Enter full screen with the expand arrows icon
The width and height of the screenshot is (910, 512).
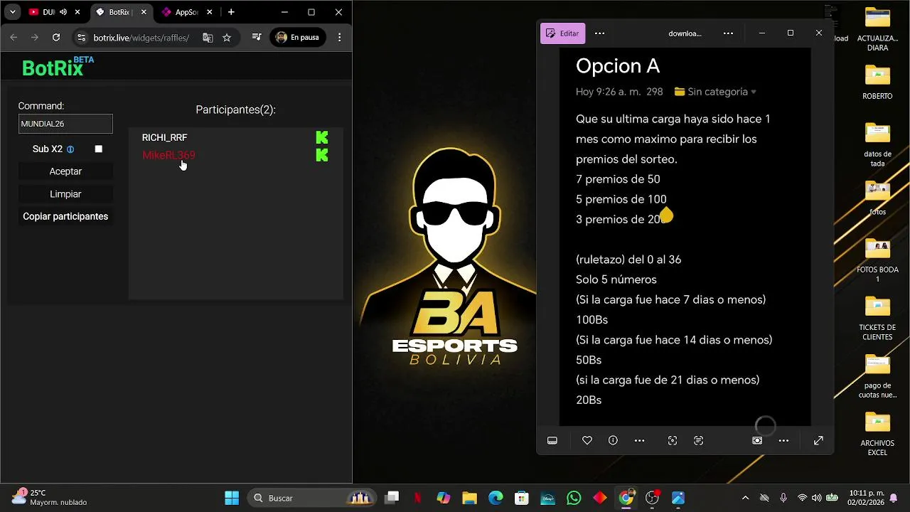coord(818,441)
